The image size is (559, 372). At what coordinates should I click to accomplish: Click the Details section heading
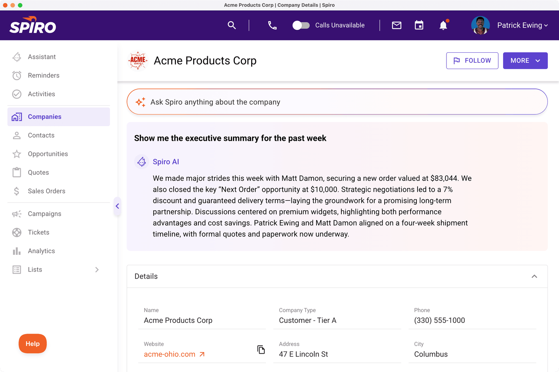pos(146,276)
